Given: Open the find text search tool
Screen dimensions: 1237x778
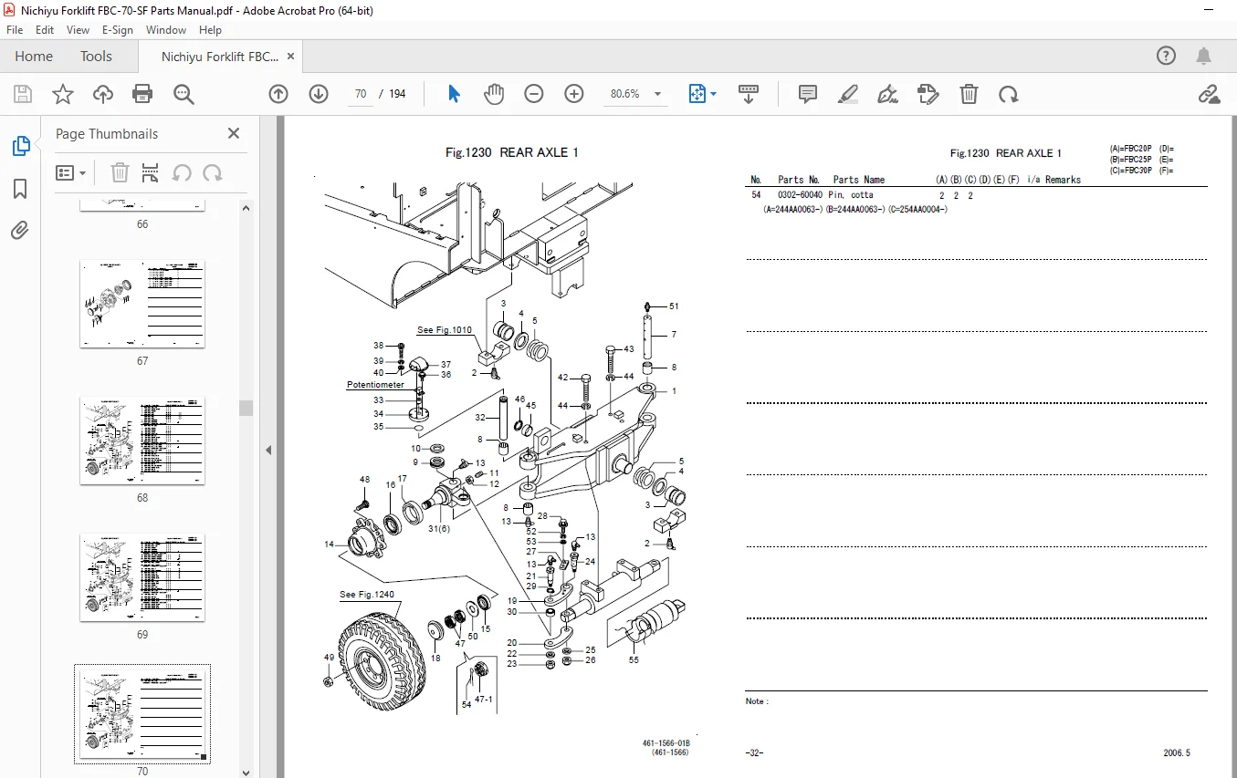Looking at the screenshot, I should 183,94.
